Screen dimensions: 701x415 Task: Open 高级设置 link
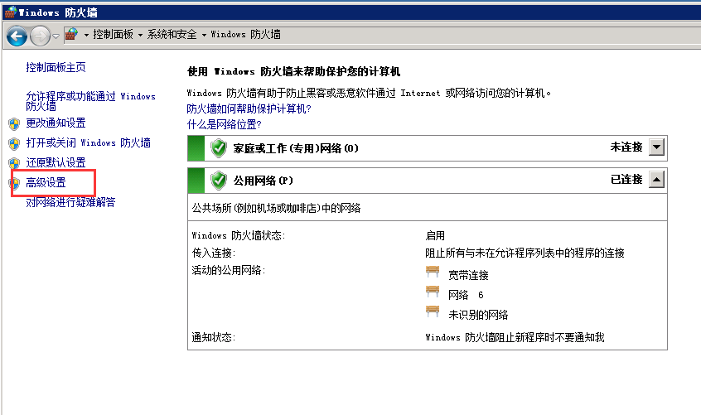pyautogui.click(x=46, y=182)
